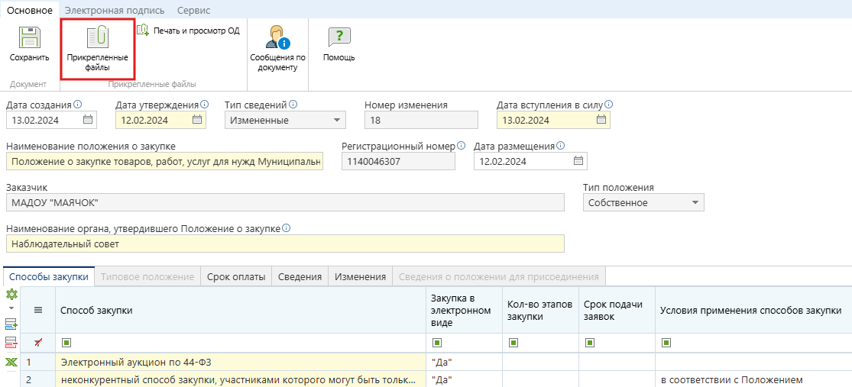Click the add row icon

[x=11, y=324]
